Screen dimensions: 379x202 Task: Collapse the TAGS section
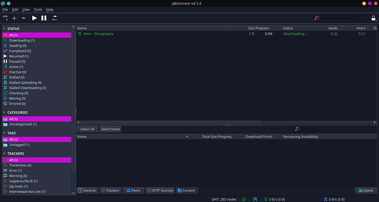4,133
